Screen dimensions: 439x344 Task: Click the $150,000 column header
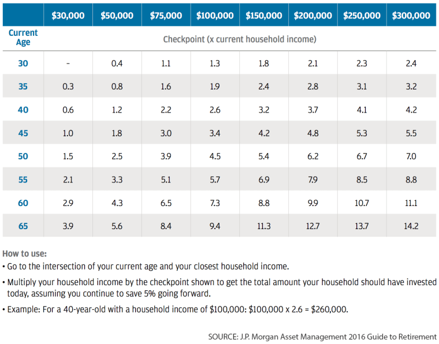pos(264,15)
